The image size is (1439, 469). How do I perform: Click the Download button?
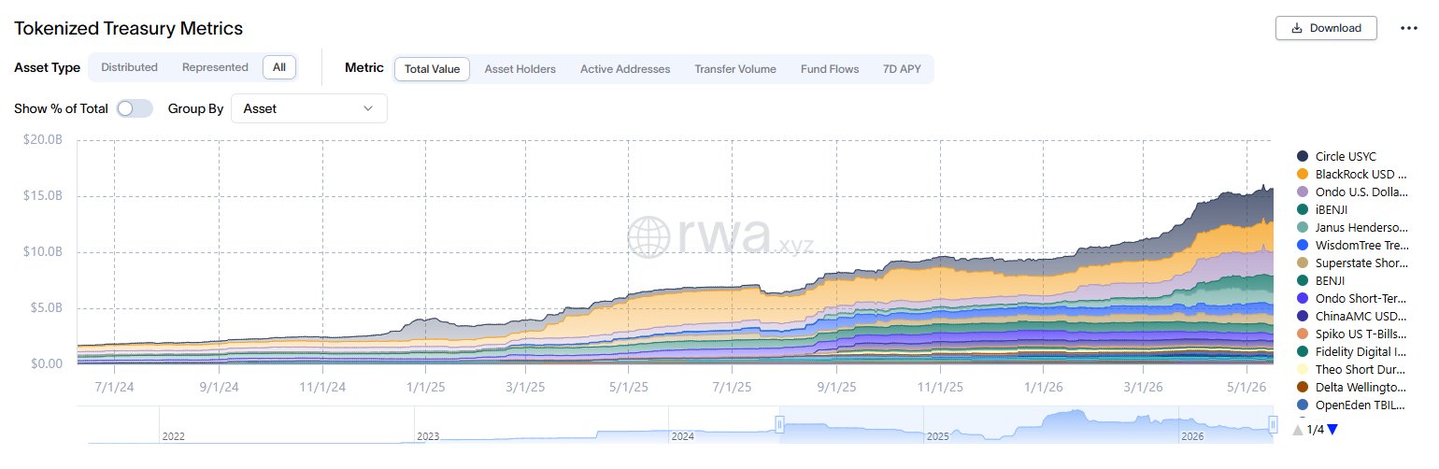click(1326, 28)
